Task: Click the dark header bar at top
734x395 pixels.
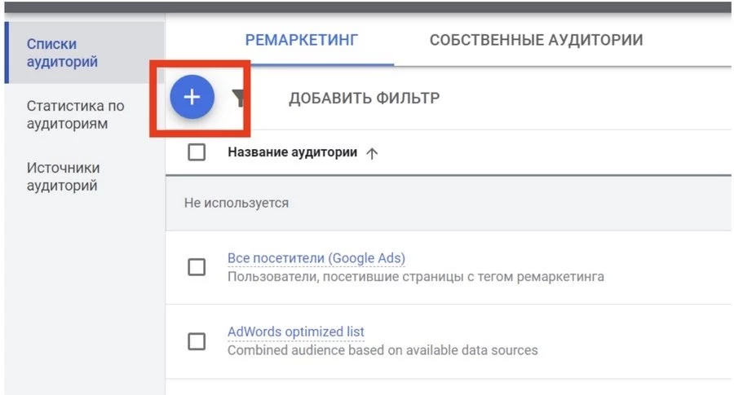Action: 367,6
